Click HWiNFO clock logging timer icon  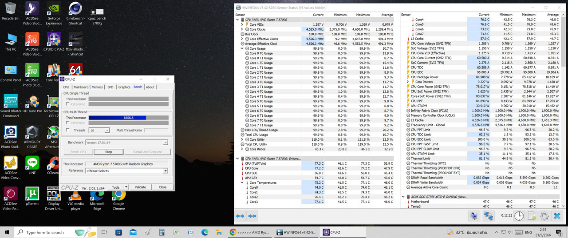519,216
